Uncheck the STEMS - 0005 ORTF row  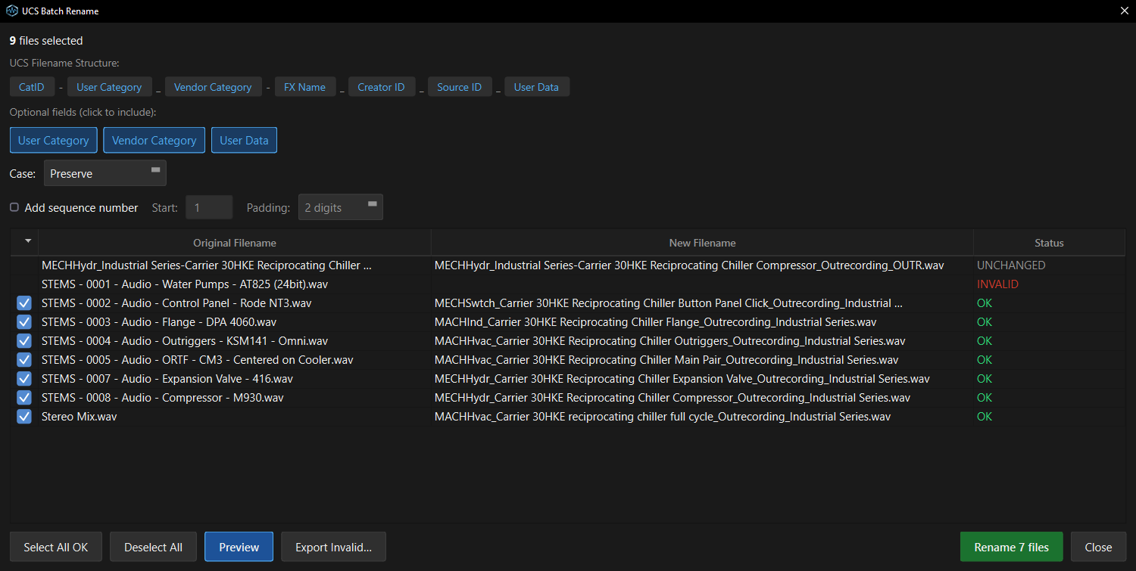[x=24, y=360]
